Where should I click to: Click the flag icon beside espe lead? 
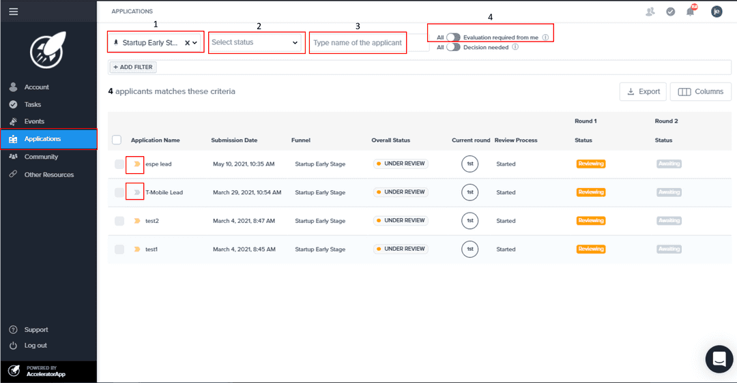coord(136,164)
